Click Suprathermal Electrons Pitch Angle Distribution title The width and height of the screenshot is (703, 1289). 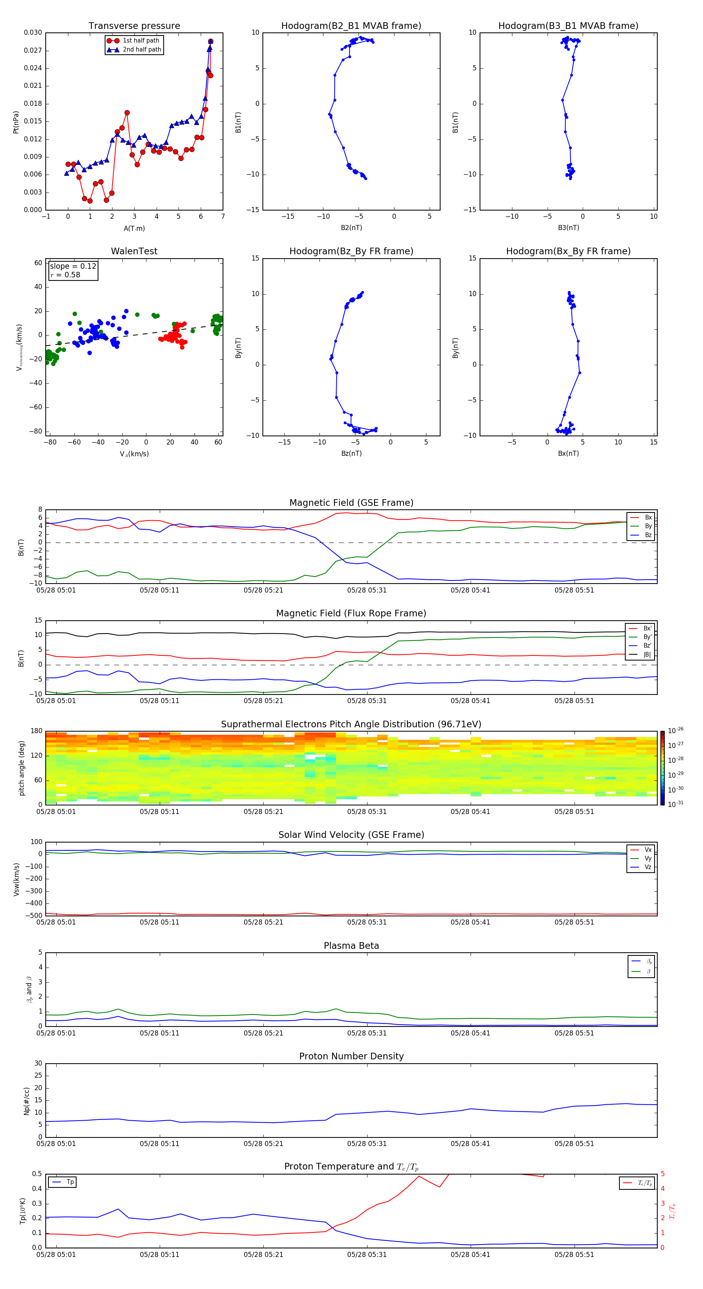(x=351, y=725)
